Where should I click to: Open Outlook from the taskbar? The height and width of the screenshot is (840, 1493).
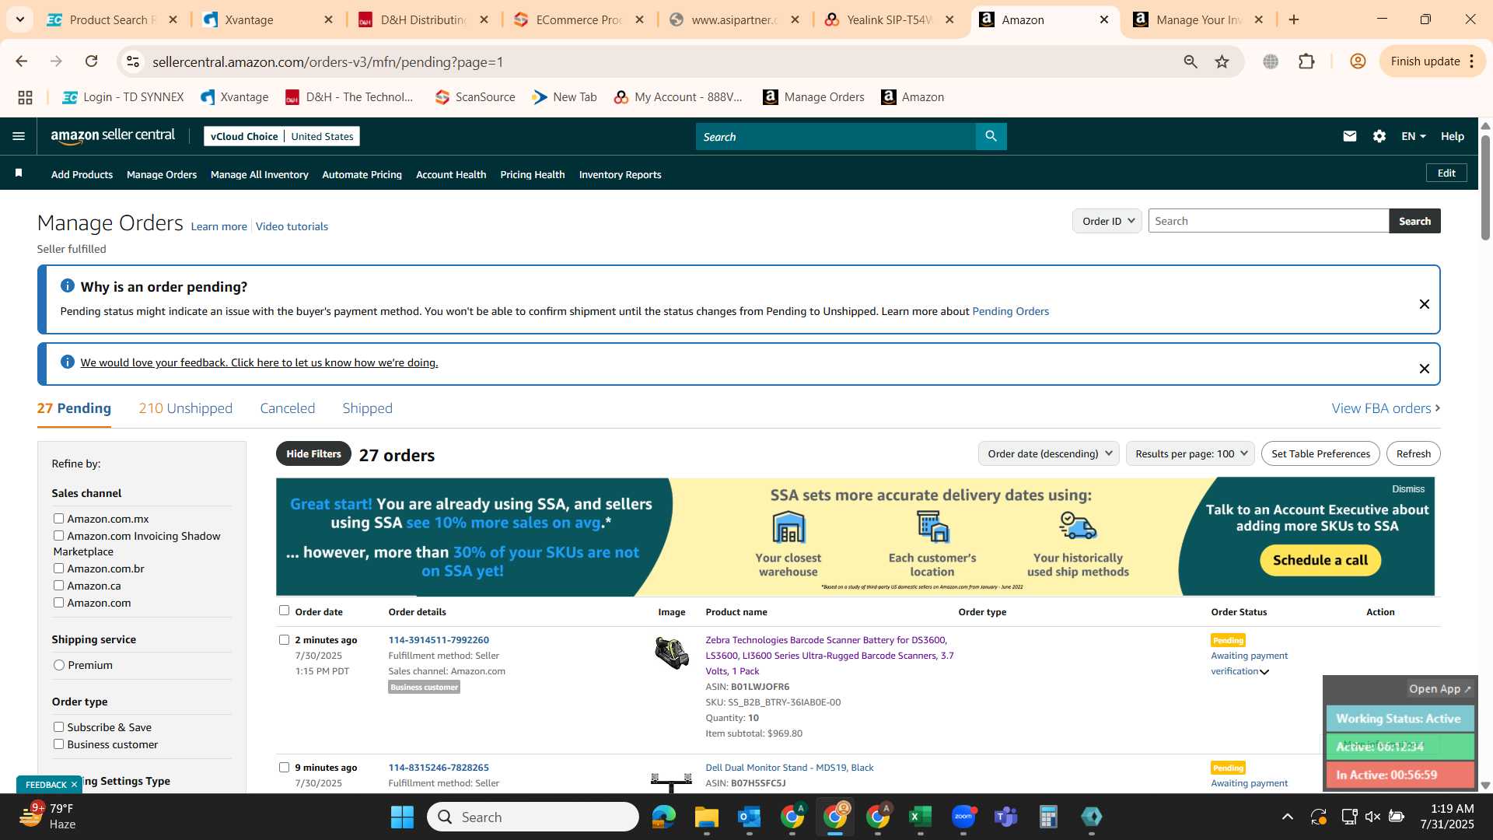click(x=749, y=817)
